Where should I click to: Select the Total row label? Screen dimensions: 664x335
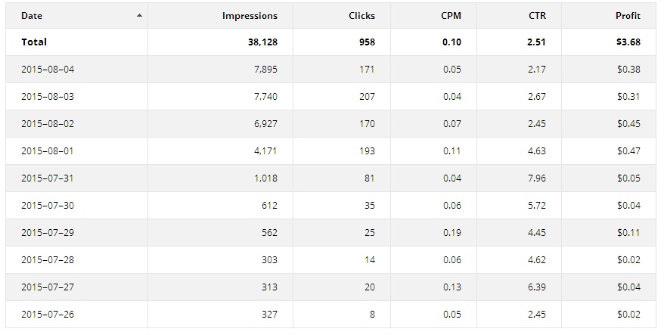pyautogui.click(x=34, y=42)
